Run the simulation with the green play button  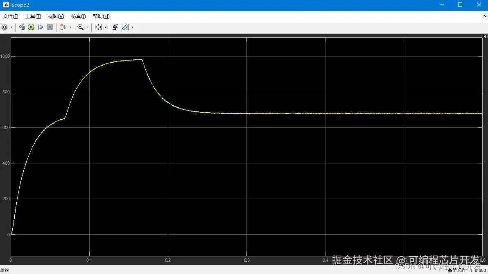point(31,27)
